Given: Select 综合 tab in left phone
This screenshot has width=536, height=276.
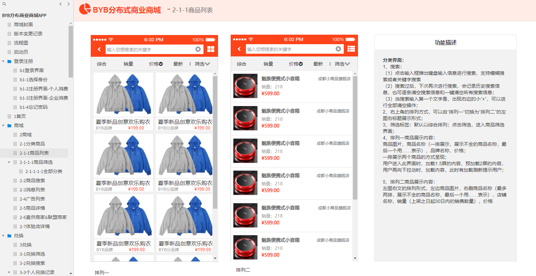Looking at the screenshot, I should (102, 64).
